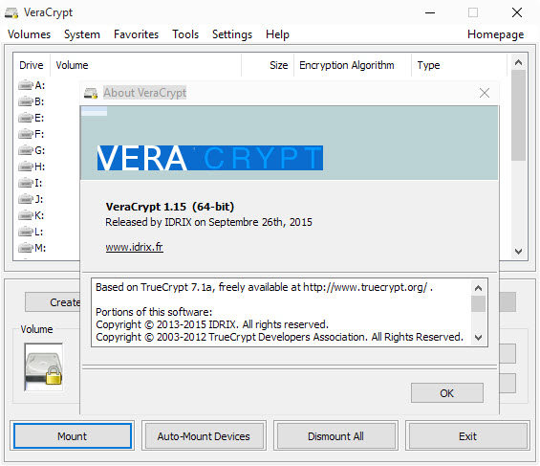Click the VERA CRYPT logo banner
The image size is (540, 466).
coord(290,143)
